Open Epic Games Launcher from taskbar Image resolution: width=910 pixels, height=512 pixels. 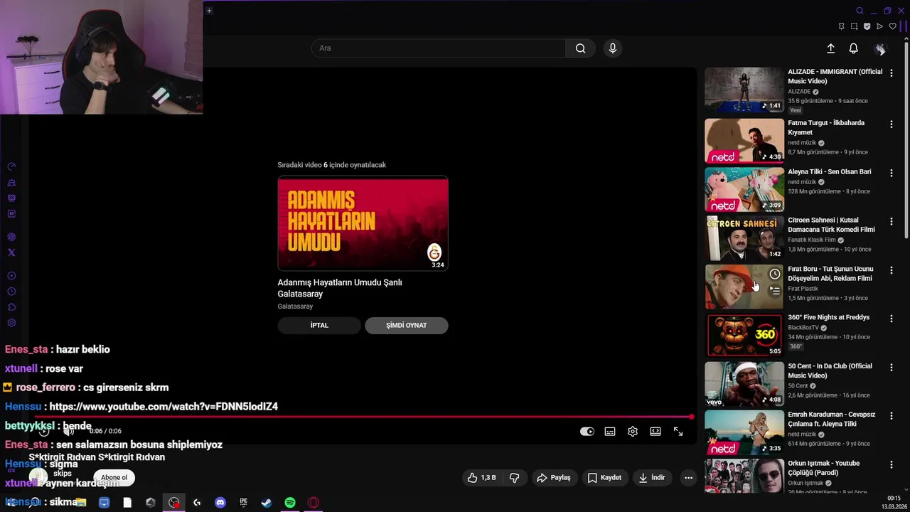(x=243, y=503)
